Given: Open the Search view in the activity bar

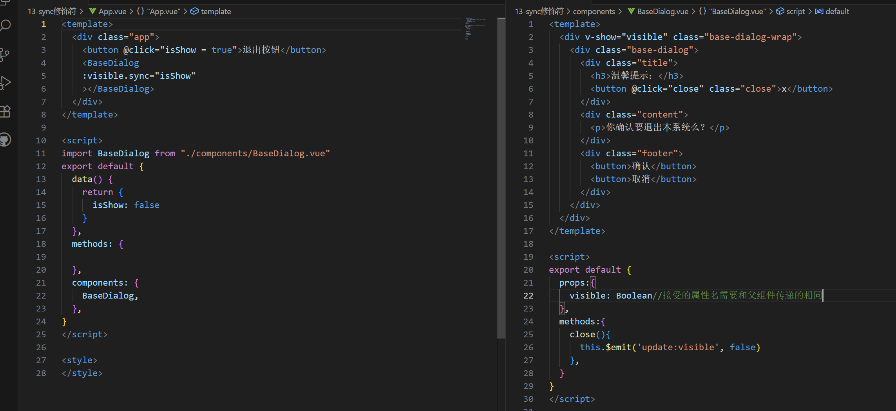Looking at the screenshot, I should coord(5,26).
